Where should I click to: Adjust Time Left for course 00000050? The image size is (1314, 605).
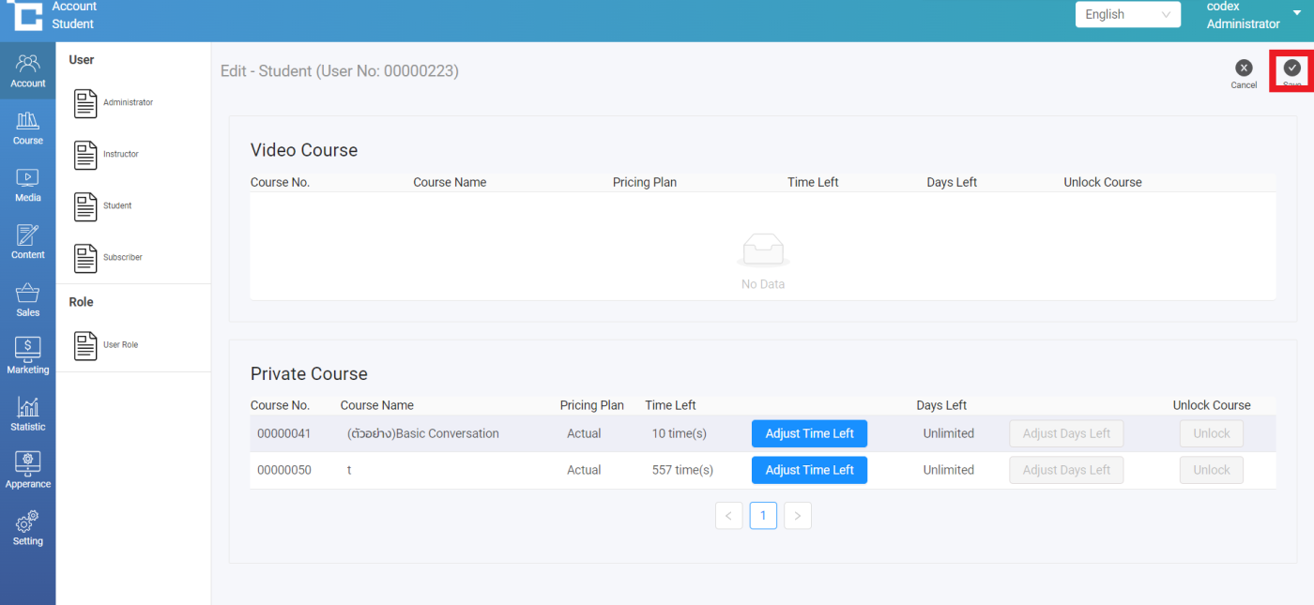click(809, 470)
